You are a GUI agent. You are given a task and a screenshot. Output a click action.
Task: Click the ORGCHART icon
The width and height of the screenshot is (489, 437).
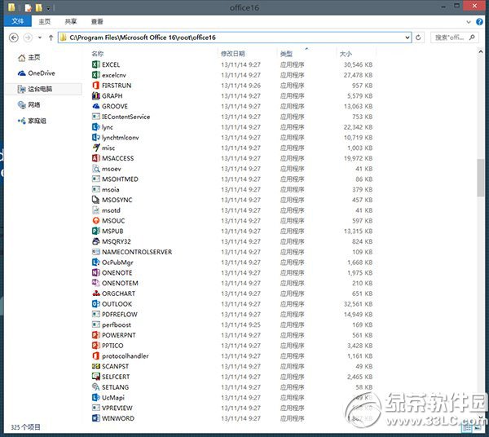coord(95,294)
